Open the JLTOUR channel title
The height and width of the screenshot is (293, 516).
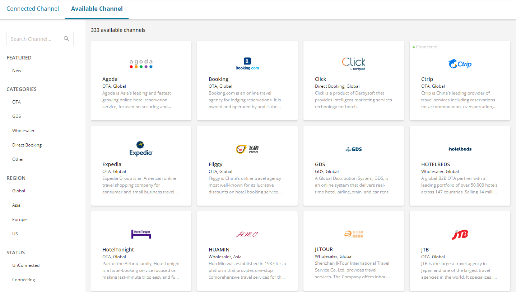tap(324, 249)
